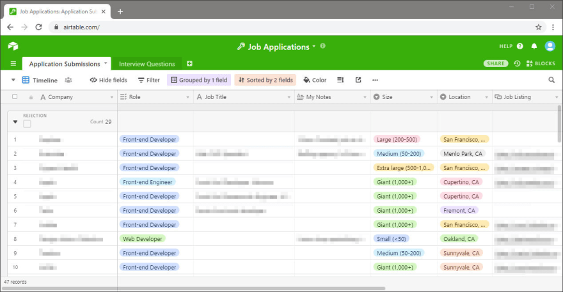Click the site padlock icon

click(x=56, y=27)
